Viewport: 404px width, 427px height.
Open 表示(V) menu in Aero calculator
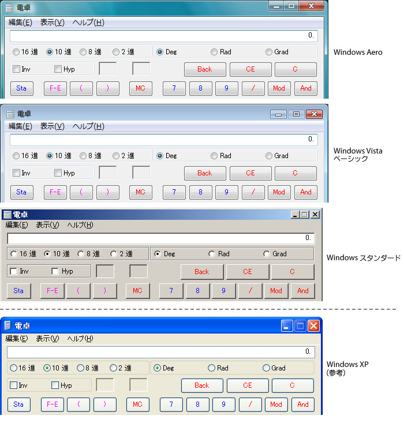53,23
